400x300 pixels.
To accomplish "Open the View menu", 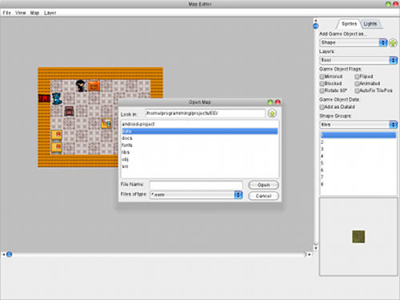I will [21, 13].
